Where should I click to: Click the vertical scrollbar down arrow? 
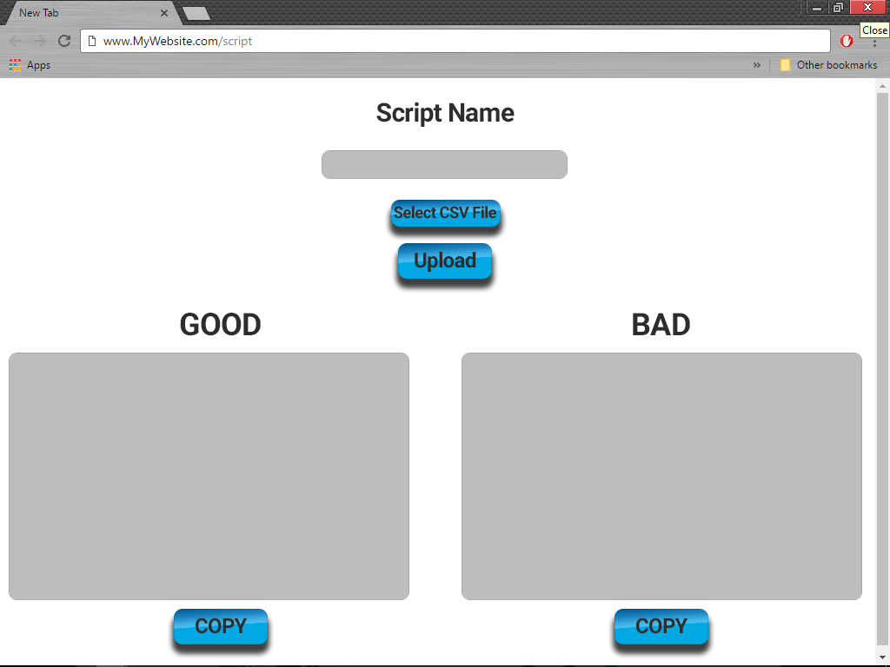[x=882, y=658]
